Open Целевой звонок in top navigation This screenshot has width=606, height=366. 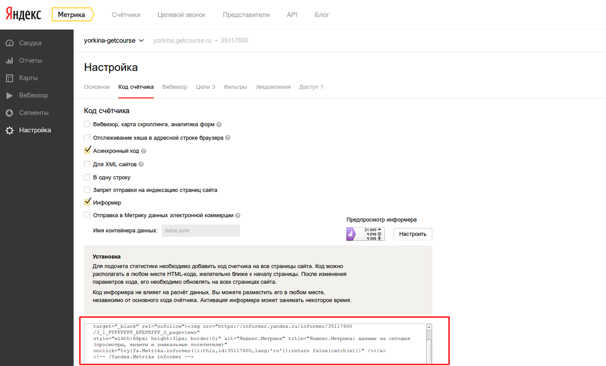click(182, 15)
